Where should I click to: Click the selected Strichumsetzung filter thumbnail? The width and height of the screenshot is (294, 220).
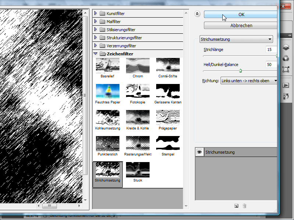tap(107, 169)
